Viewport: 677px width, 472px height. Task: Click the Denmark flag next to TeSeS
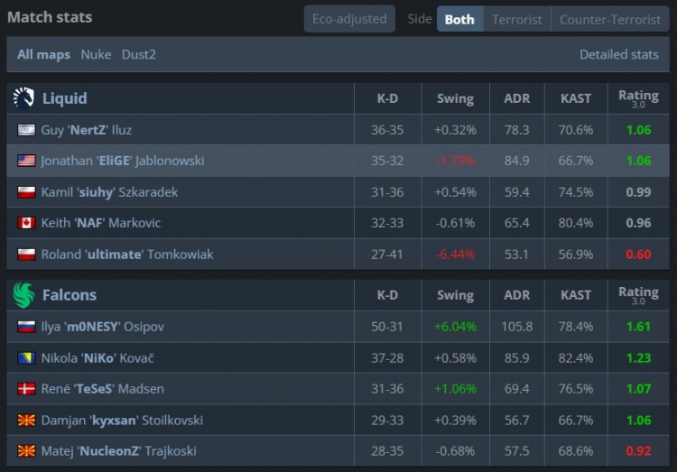(x=26, y=389)
